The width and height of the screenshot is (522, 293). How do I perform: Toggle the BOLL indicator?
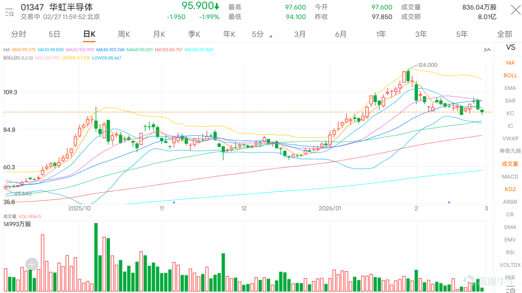click(x=511, y=75)
